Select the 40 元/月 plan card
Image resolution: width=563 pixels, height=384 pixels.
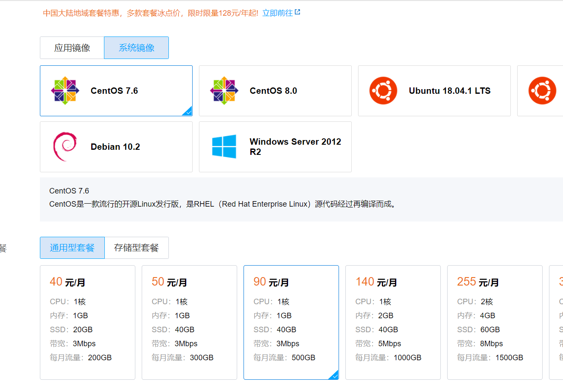[87, 322]
